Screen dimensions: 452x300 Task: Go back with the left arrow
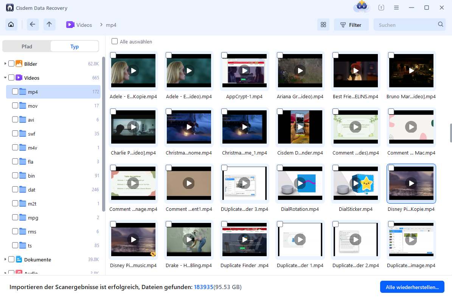click(33, 25)
